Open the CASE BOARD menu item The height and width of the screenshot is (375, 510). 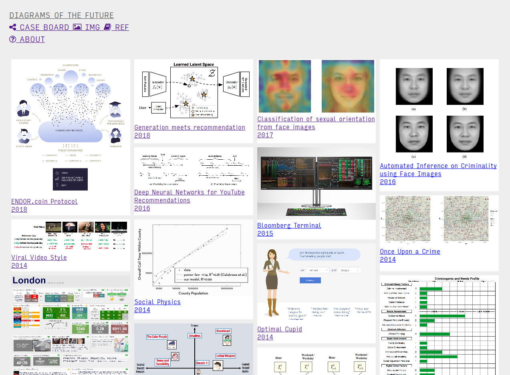click(44, 27)
